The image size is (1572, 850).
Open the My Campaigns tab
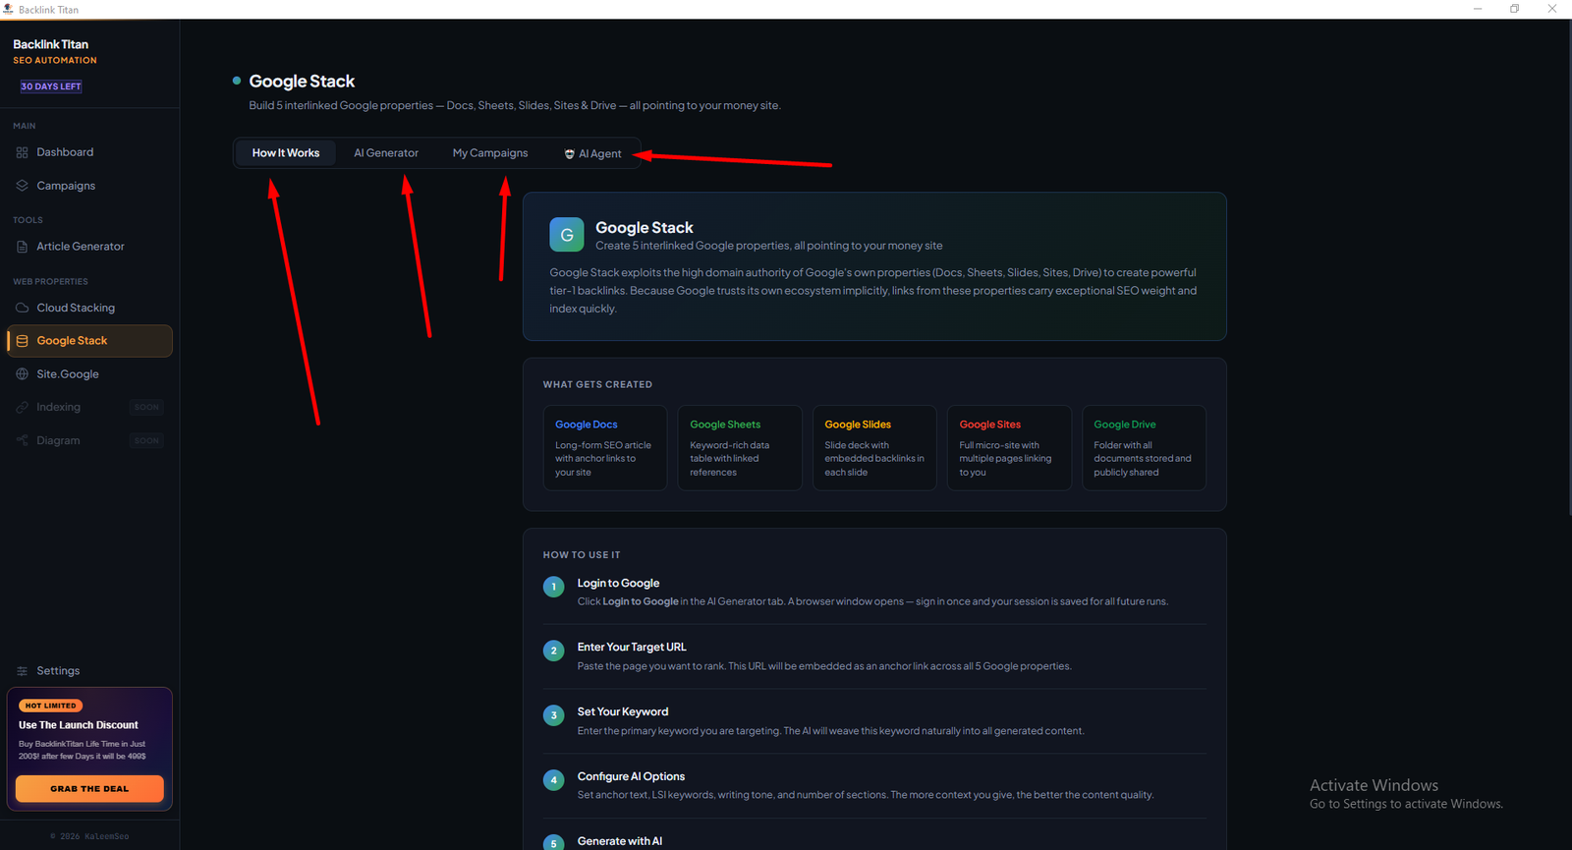coord(490,153)
